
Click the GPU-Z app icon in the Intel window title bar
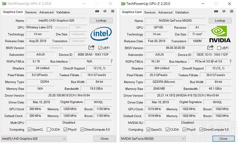point(4,4)
